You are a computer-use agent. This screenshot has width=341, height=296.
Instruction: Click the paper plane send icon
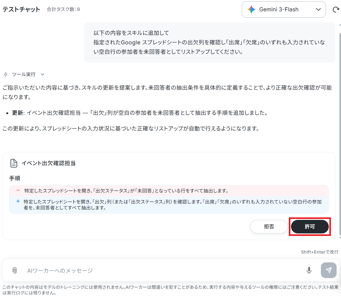[x=329, y=270]
